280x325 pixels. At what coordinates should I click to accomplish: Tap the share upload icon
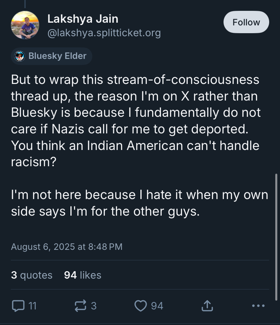207,306
